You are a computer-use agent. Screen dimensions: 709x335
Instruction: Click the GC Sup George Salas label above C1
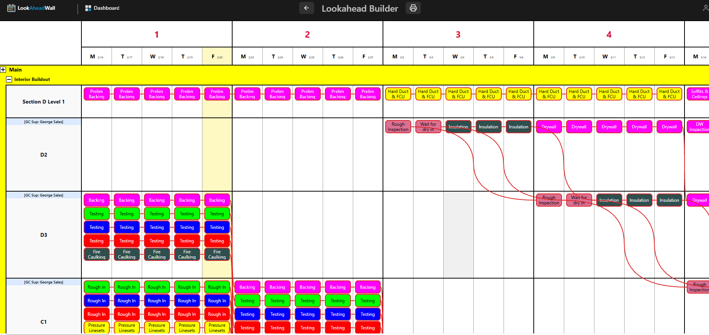coord(44,282)
